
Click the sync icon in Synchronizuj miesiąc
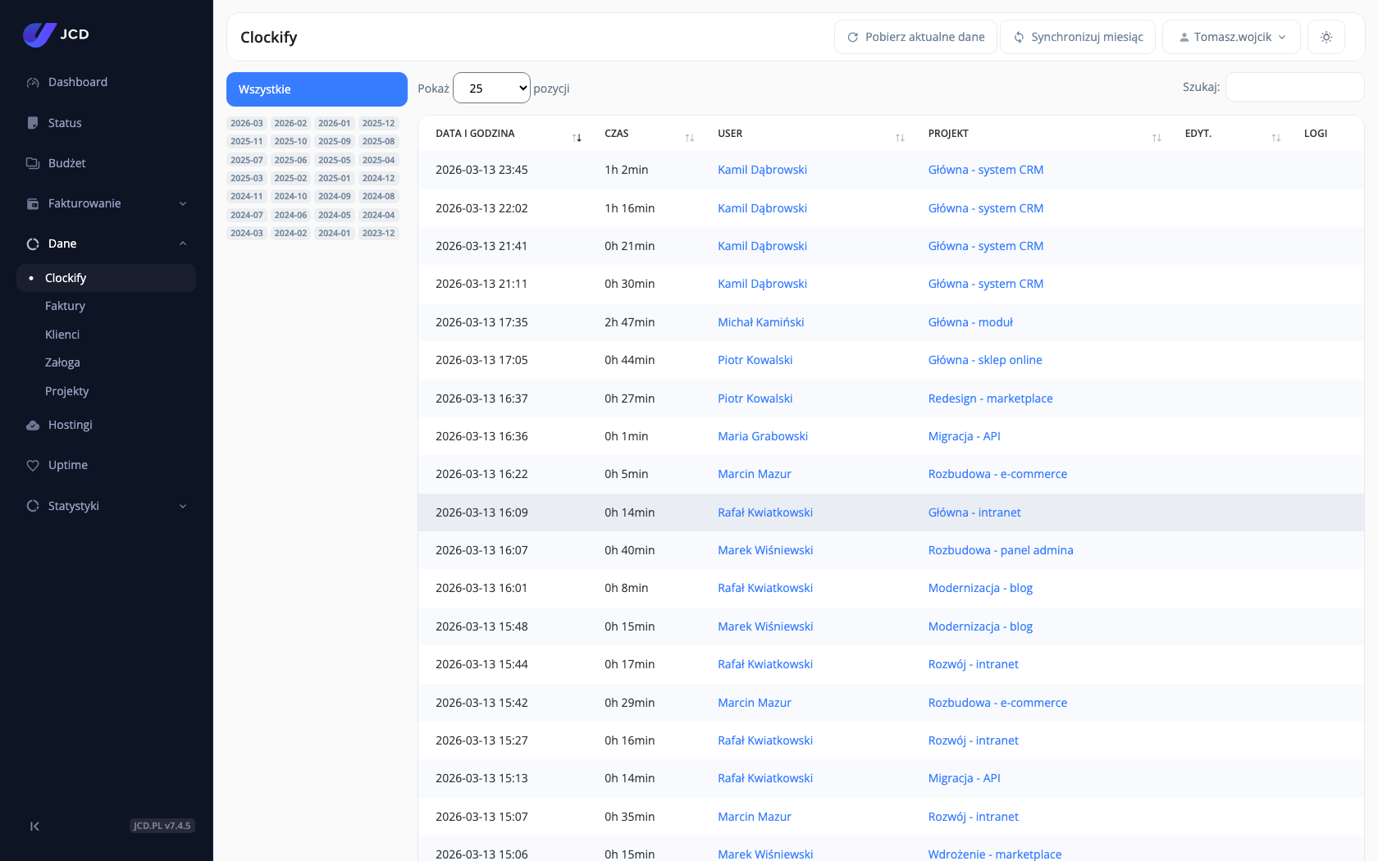1019,37
